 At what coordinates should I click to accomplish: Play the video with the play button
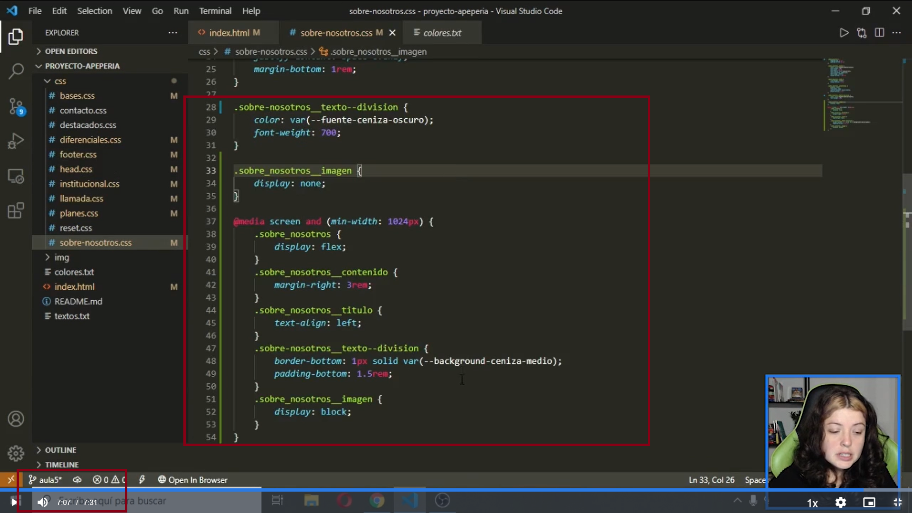(x=14, y=502)
